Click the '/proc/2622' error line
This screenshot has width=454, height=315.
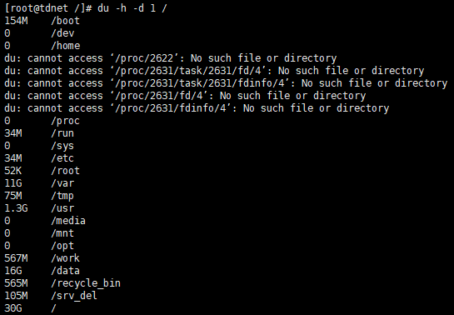pyautogui.click(x=170, y=58)
